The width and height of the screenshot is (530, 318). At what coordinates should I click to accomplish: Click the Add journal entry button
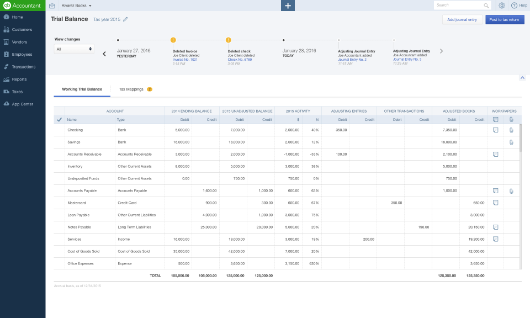click(462, 19)
